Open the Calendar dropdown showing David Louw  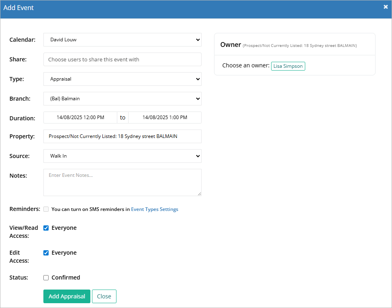(122, 40)
